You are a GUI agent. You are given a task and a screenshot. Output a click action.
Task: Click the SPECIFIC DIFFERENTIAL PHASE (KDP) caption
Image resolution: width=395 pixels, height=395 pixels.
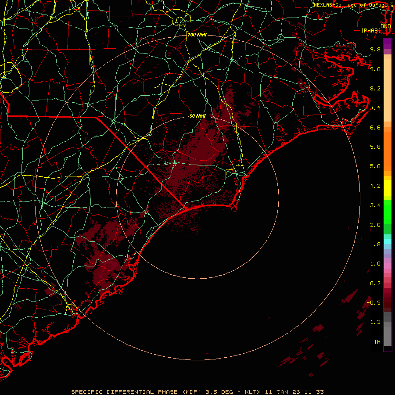click(x=136, y=392)
